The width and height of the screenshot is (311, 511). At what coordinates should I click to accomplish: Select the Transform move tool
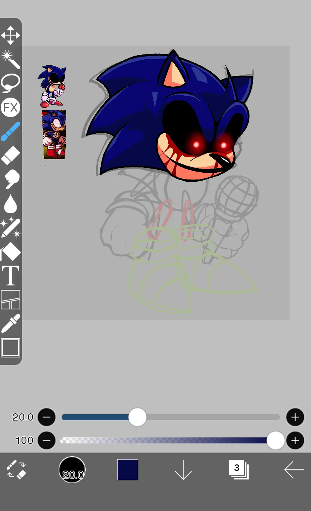click(x=10, y=35)
